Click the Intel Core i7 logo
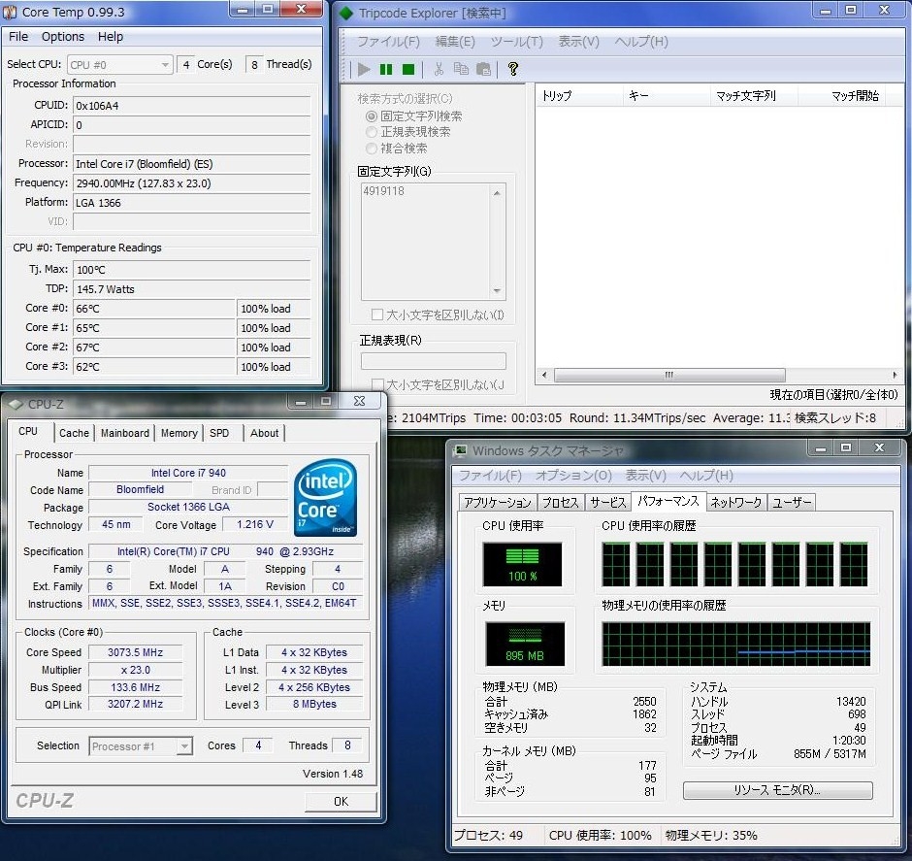 point(325,498)
